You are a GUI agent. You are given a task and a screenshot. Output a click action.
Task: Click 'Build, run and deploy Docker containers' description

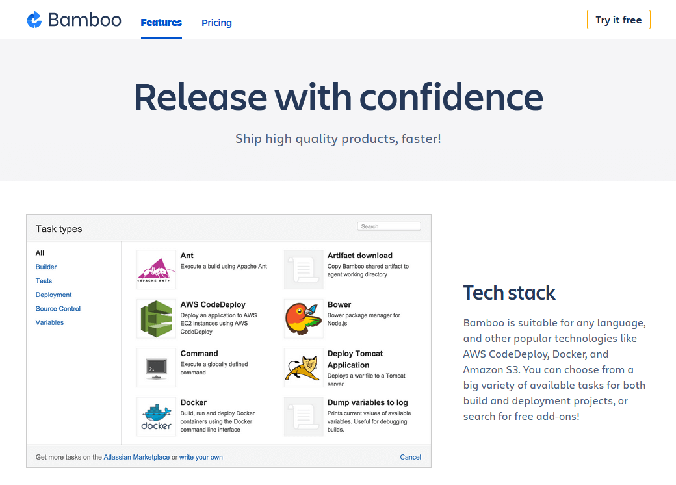point(218,421)
